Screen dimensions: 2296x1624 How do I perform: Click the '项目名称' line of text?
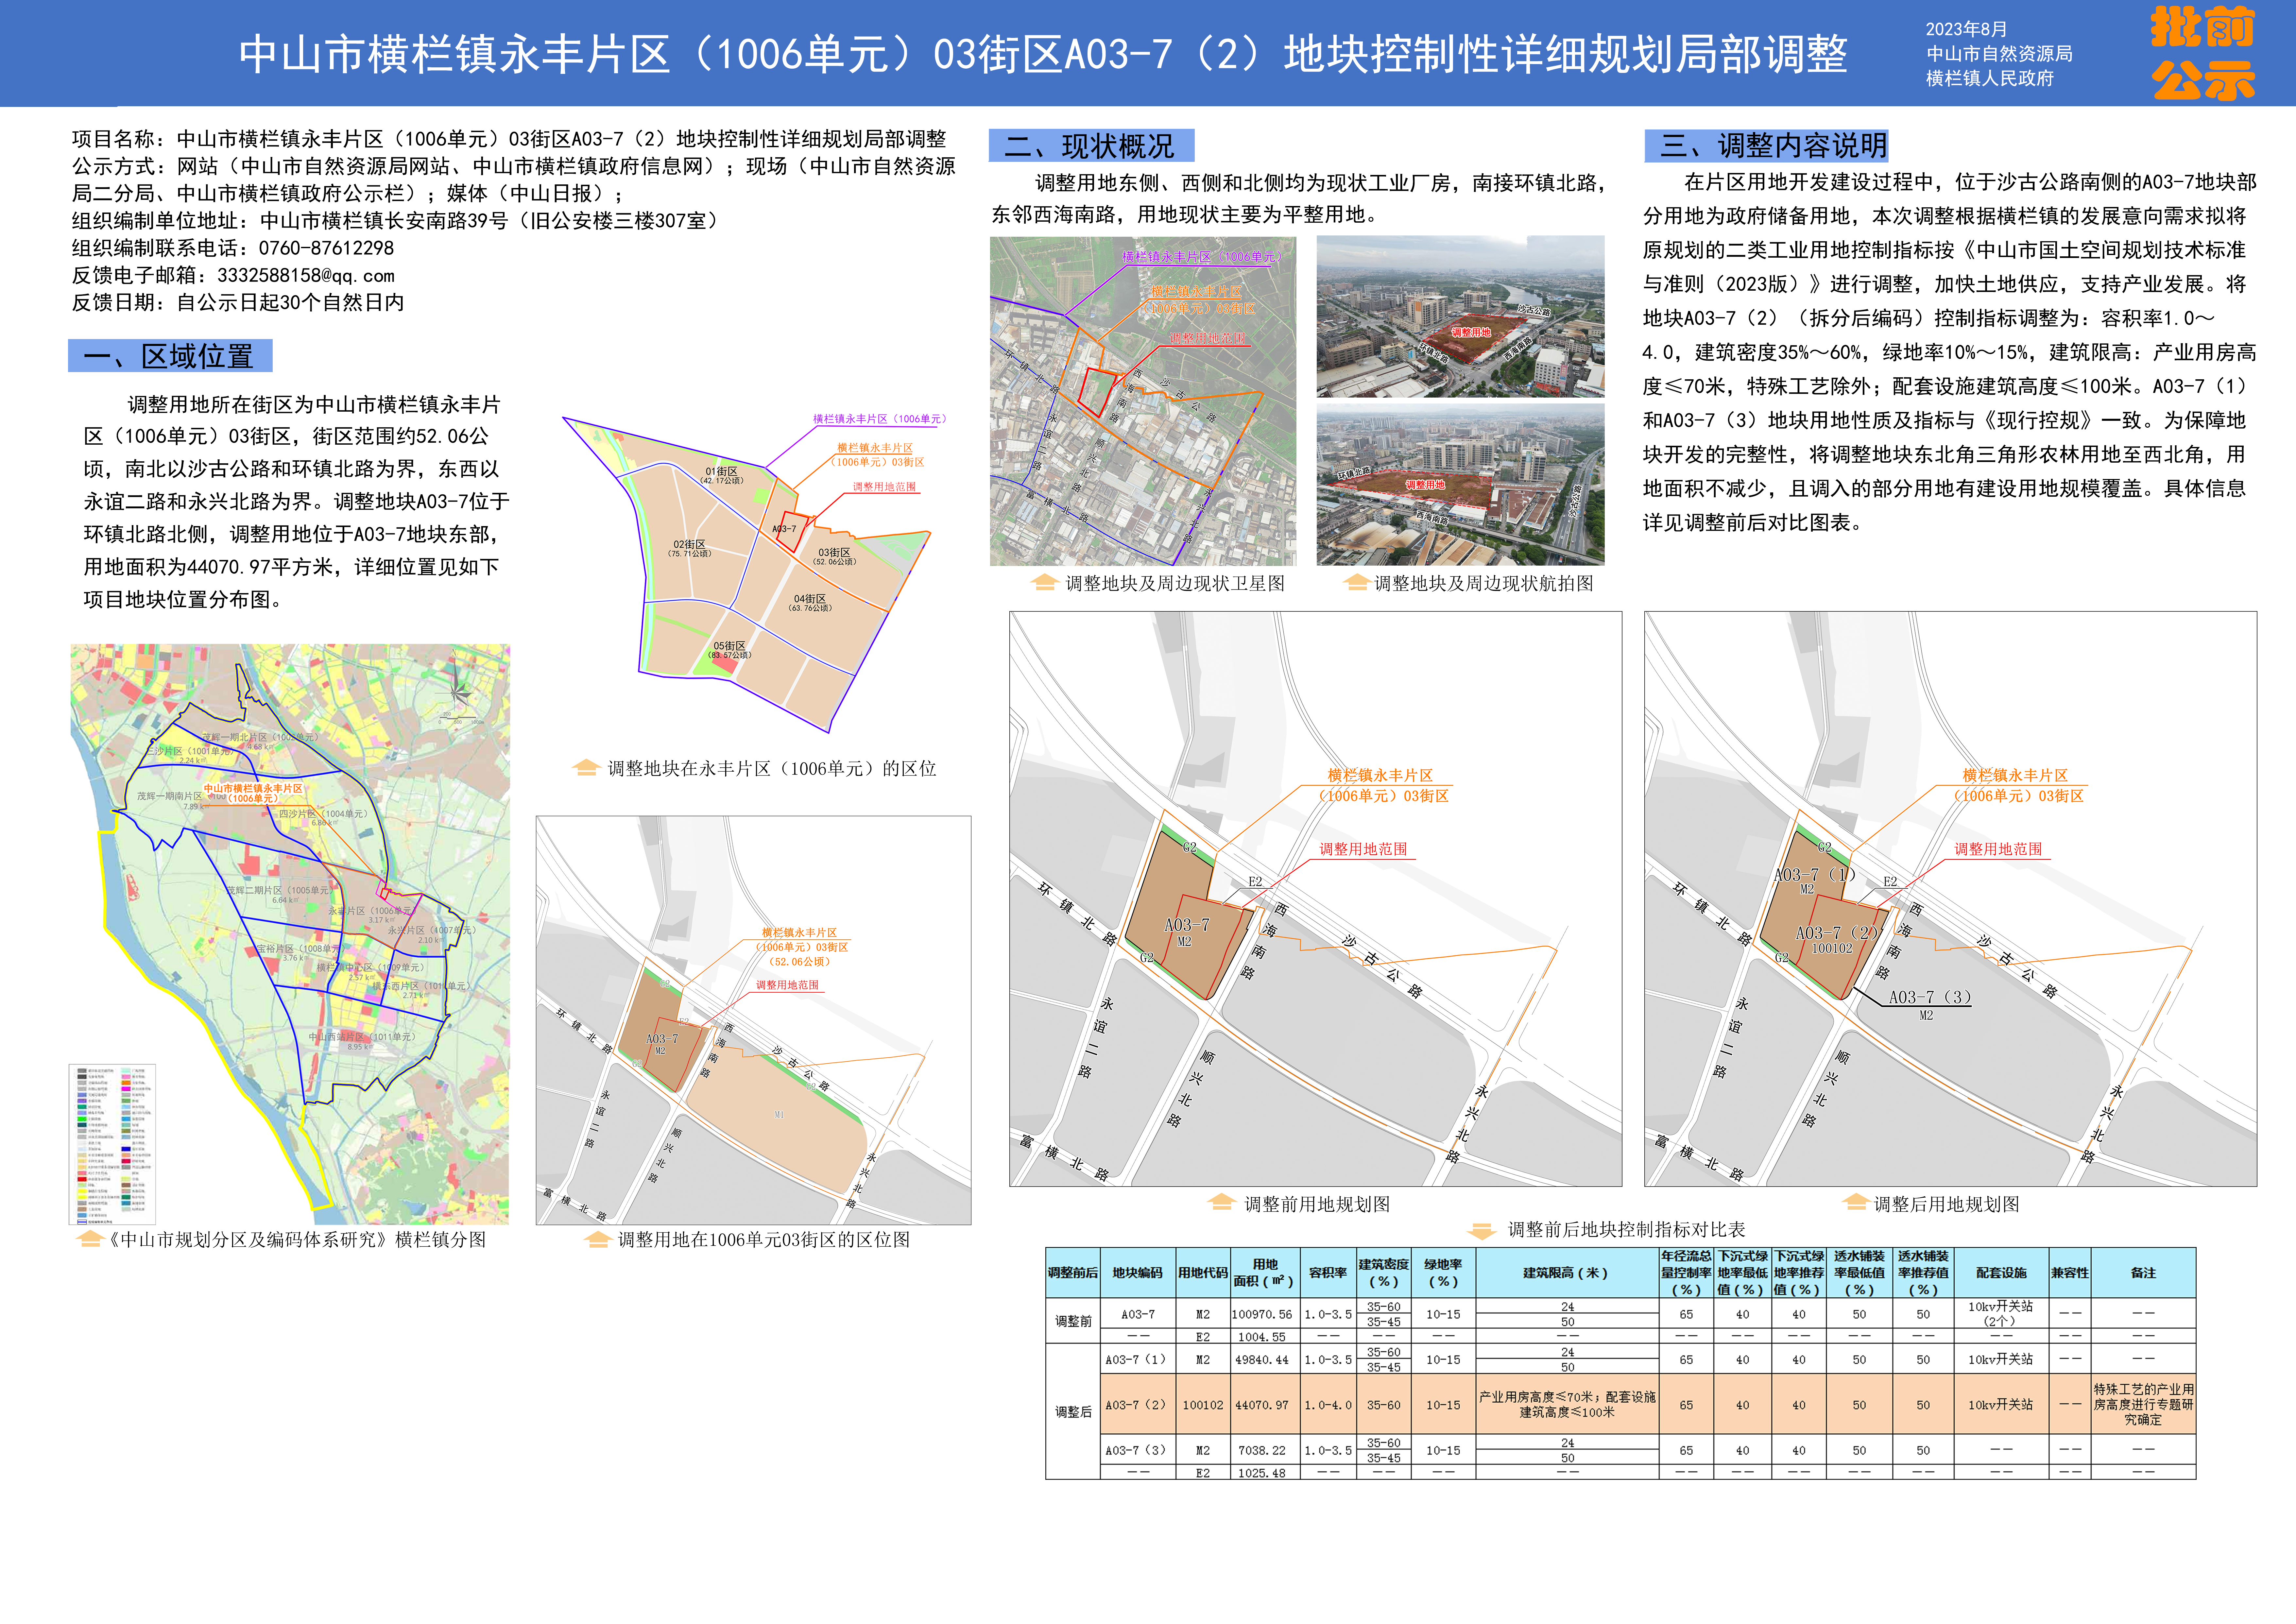509,139
